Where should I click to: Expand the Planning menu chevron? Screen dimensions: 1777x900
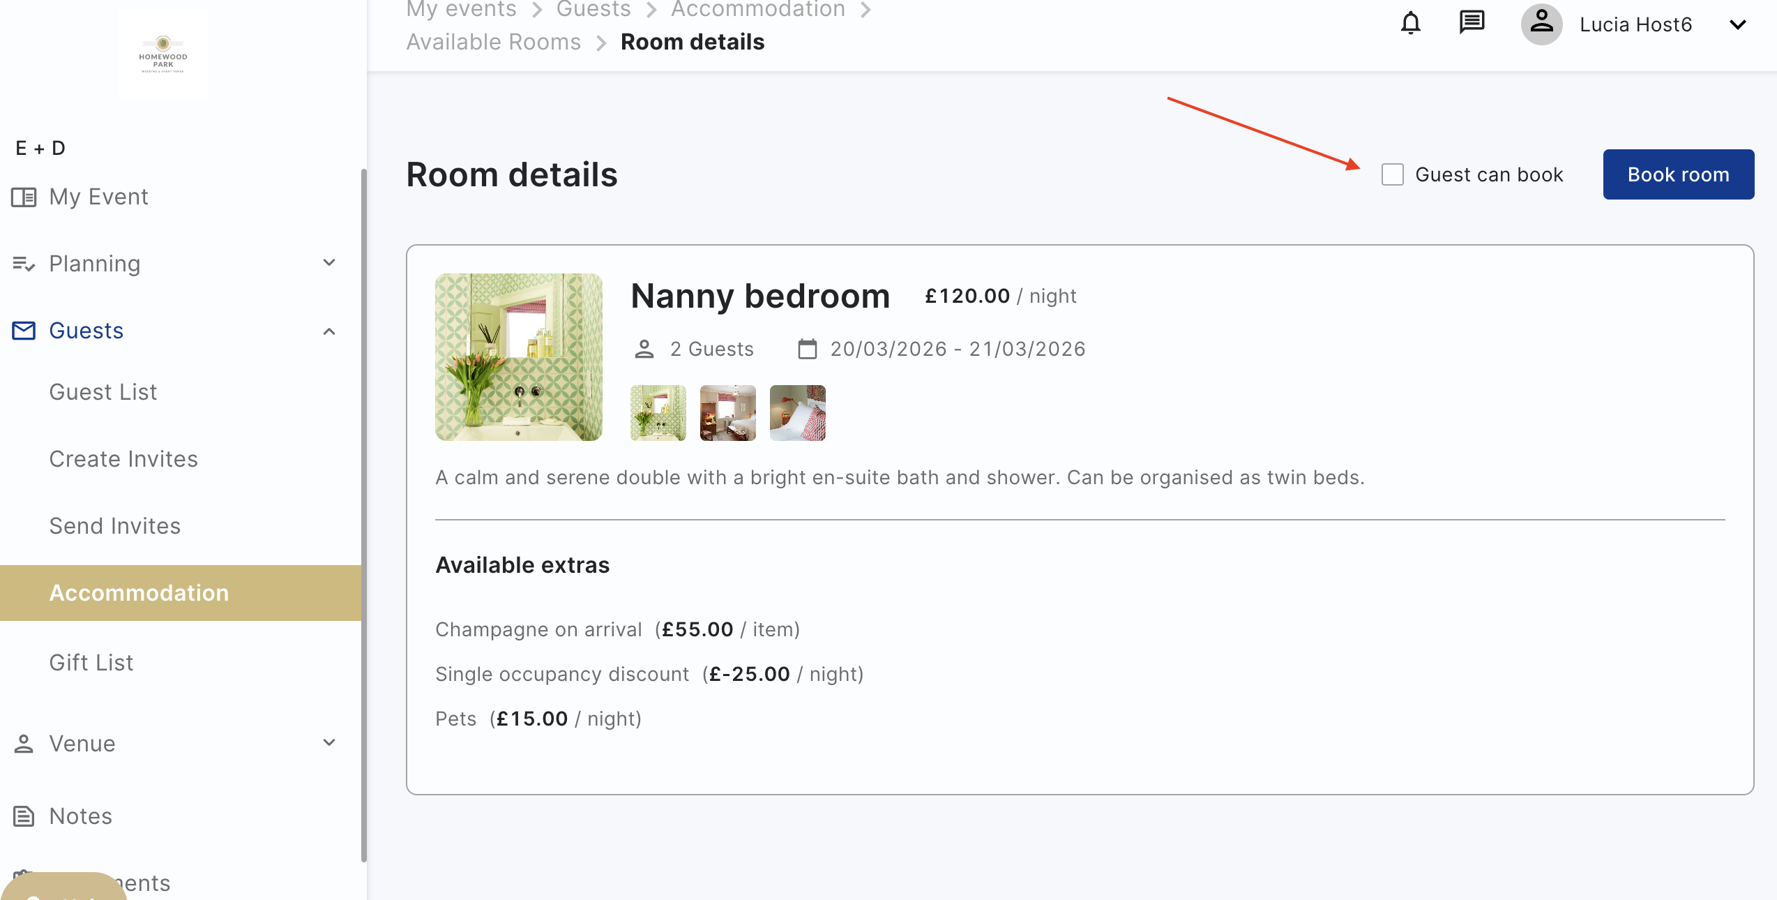click(329, 263)
